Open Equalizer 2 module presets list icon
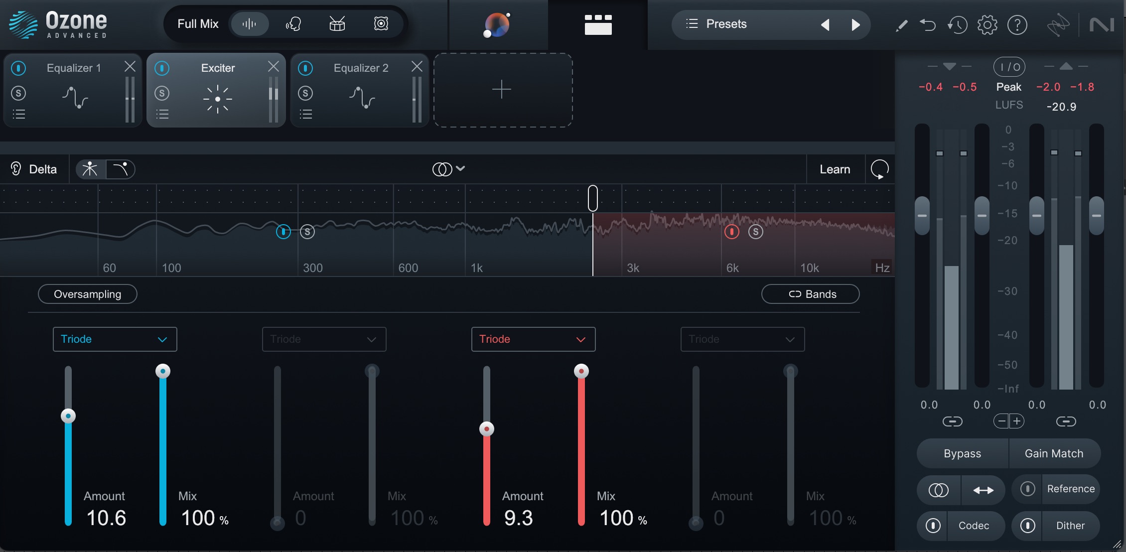Screen dimensions: 1126x552 coord(306,114)
